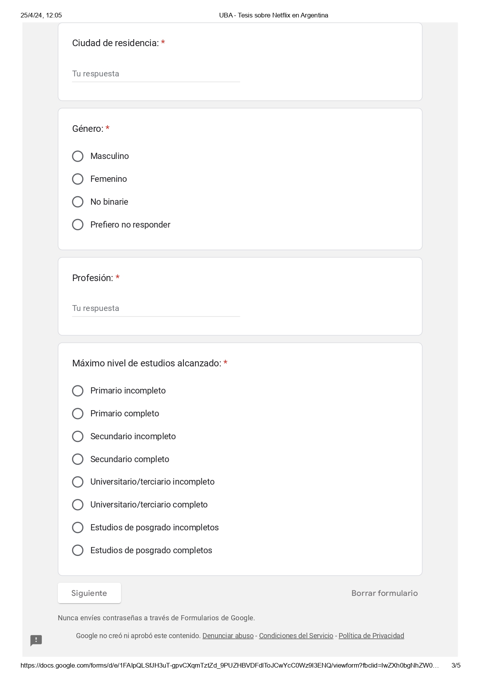Choose Universitario/terciario completo option

pyautogui.click(x=78, y=505)
